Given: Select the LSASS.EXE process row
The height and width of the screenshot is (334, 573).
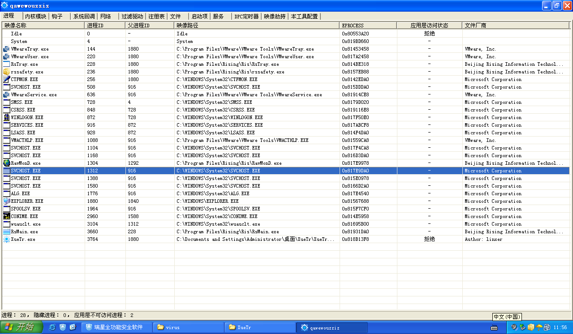Looking at the screenshot, I should click(286, 133).
